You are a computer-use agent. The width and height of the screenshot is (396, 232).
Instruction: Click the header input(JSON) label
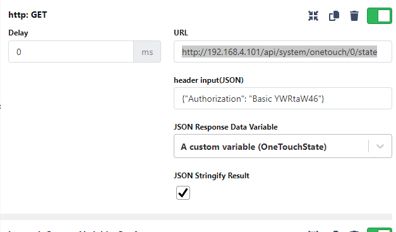208,80
